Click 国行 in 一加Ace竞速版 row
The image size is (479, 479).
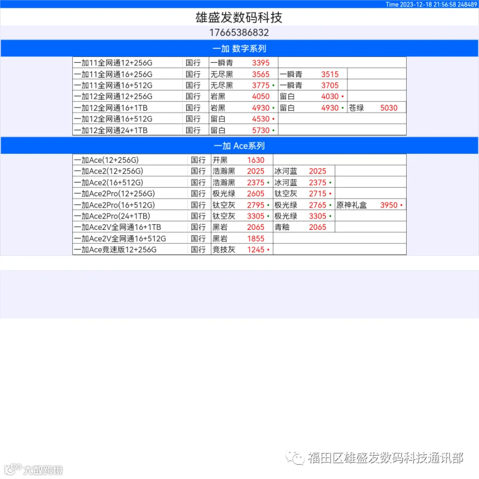pyautogui.click(x=198, y=250)
